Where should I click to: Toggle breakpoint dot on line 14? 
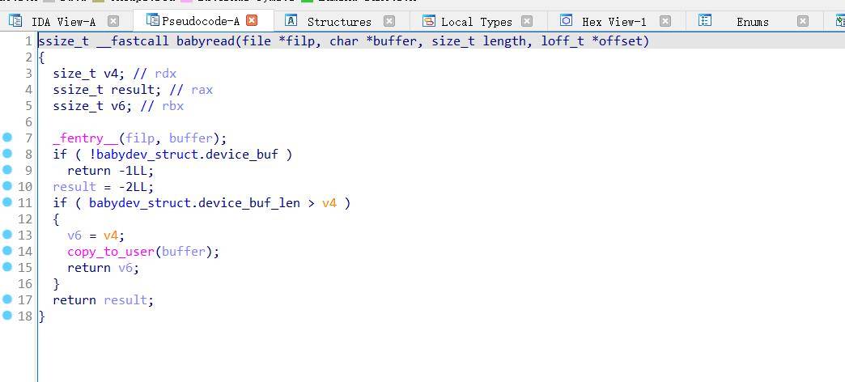(7, 251)
